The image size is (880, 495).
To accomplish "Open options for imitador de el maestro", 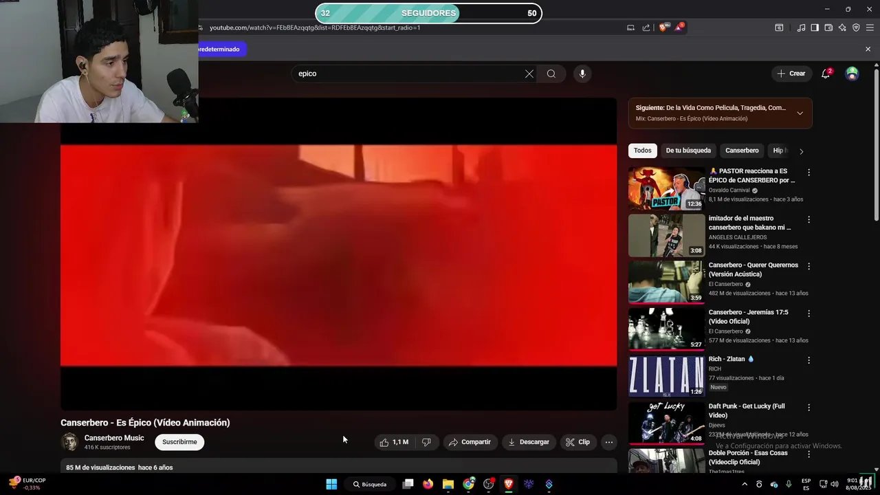I will [x=808, y=219].
